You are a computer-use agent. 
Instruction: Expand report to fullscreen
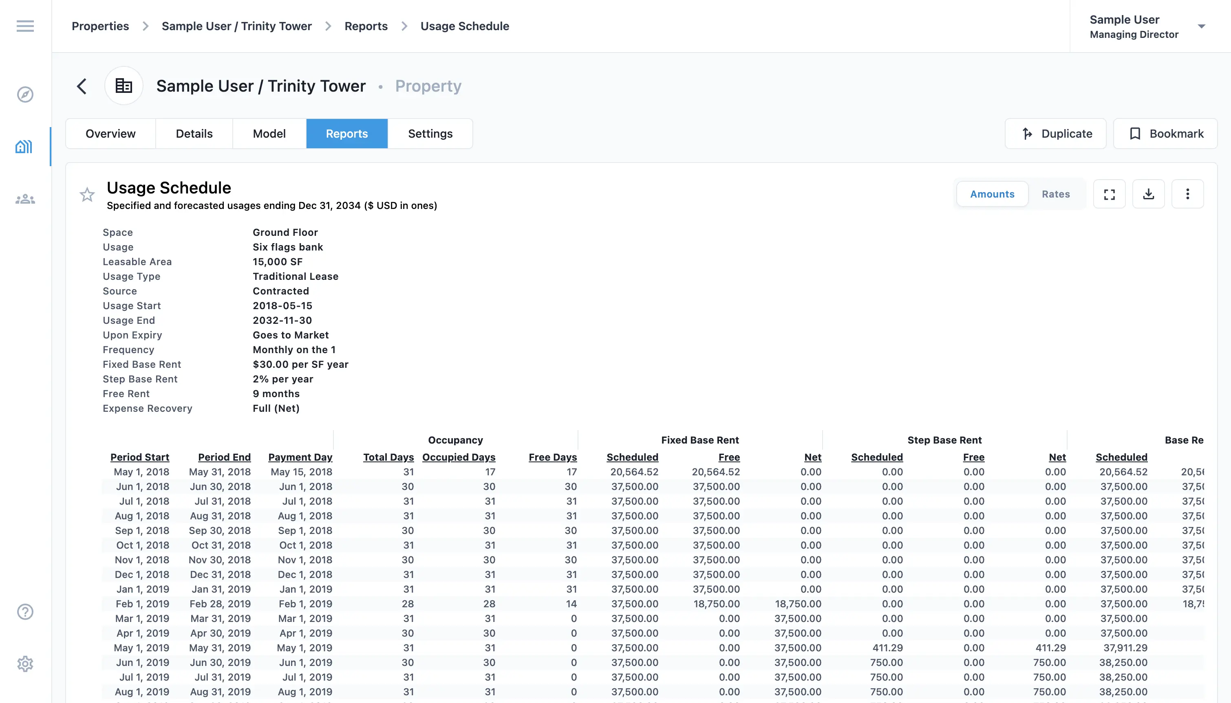point(1109,194)
